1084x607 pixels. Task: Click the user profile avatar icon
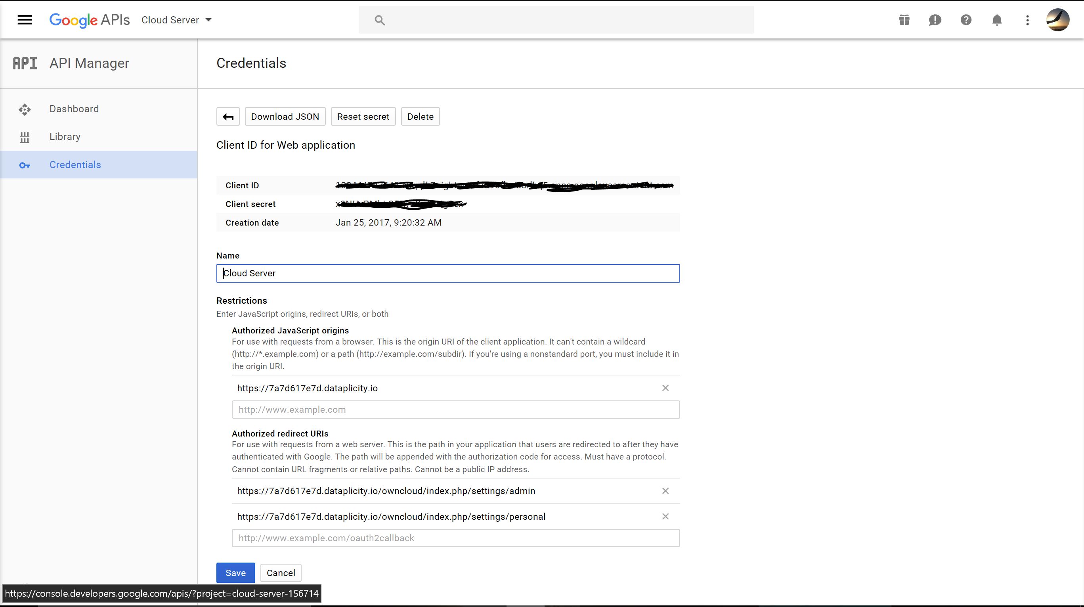1057,20
